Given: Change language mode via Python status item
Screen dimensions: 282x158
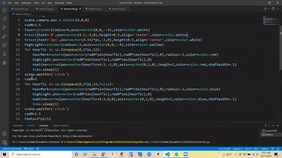Looking at the screenshot, I should point(265,149).
